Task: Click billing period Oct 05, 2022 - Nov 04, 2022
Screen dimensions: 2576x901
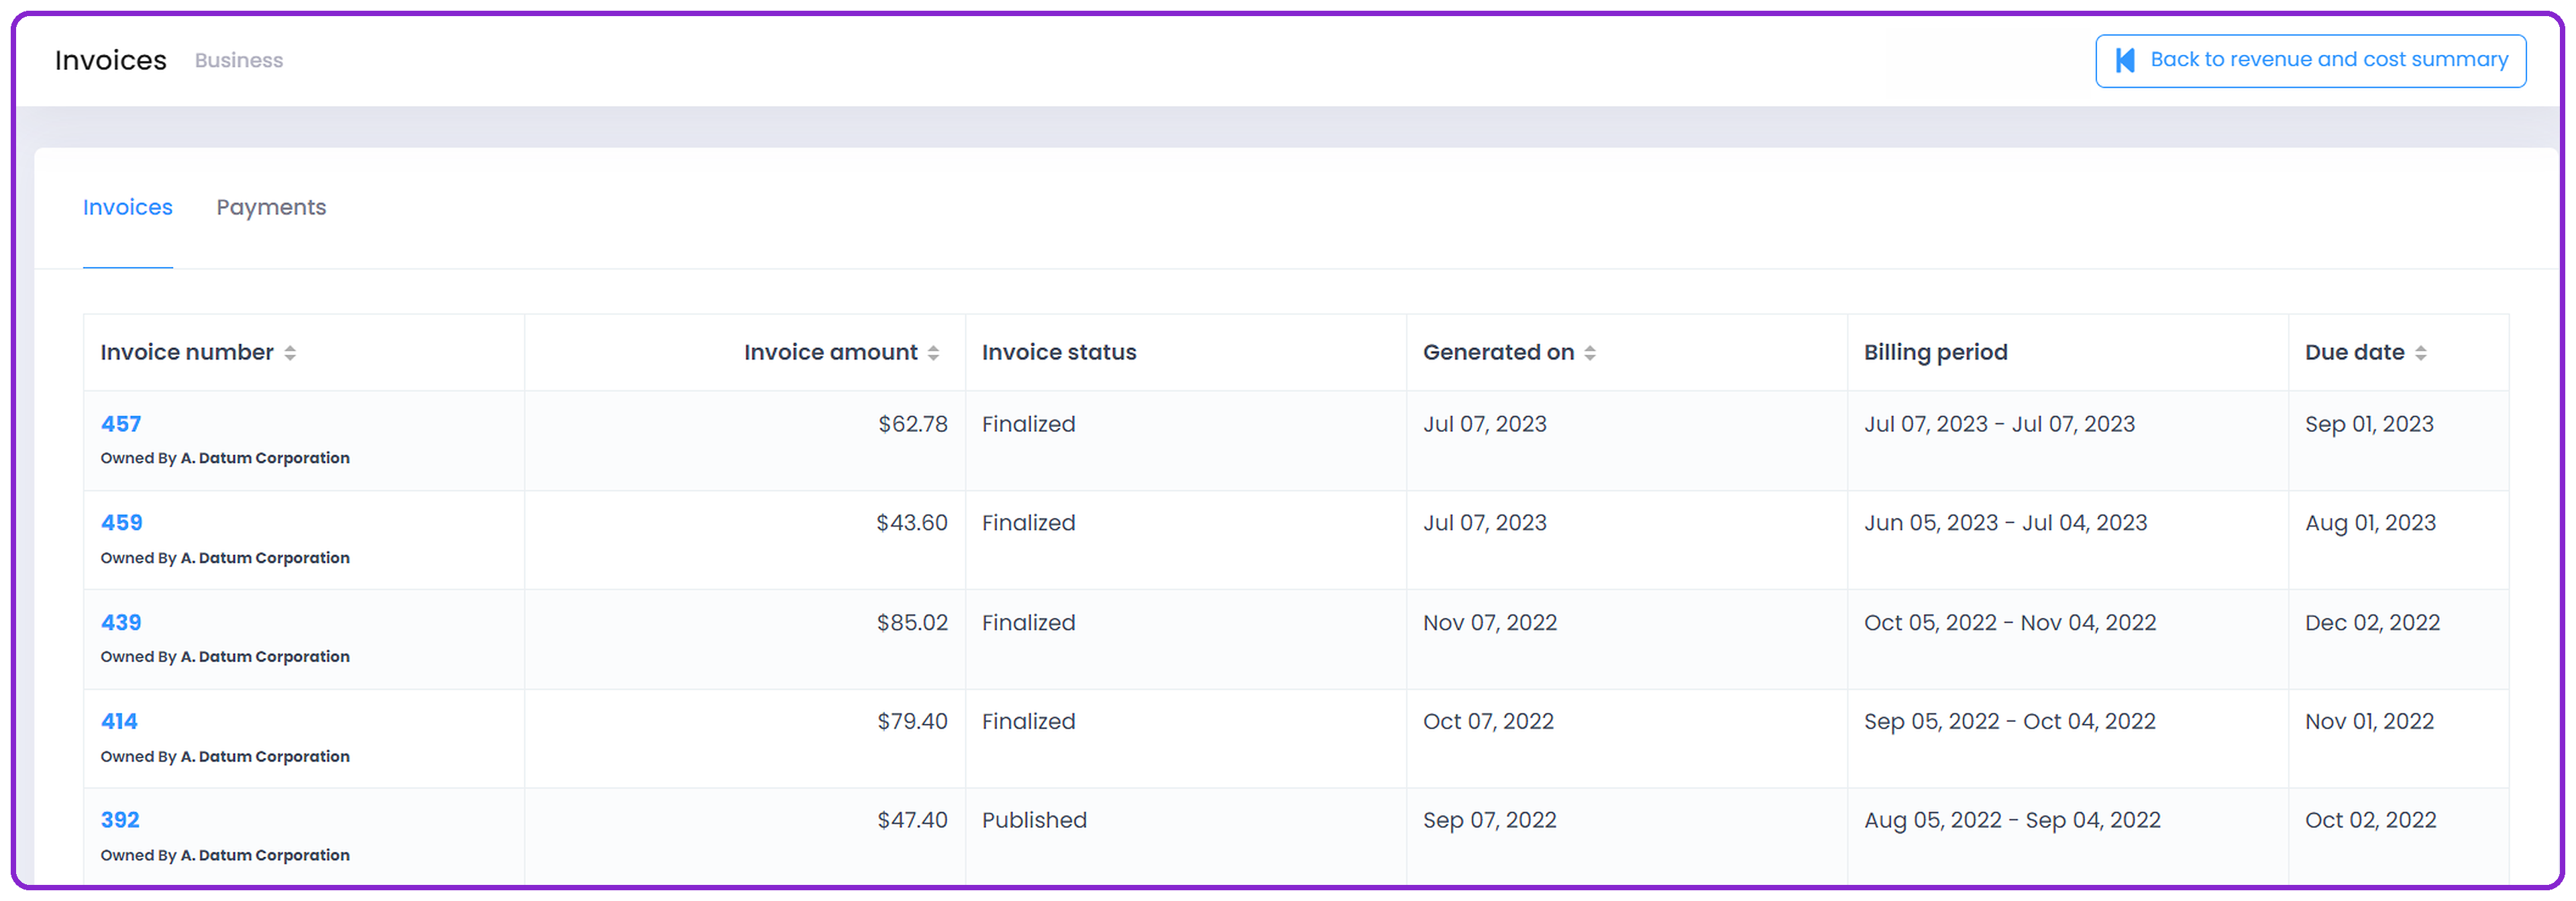Action: (2010, 623)
